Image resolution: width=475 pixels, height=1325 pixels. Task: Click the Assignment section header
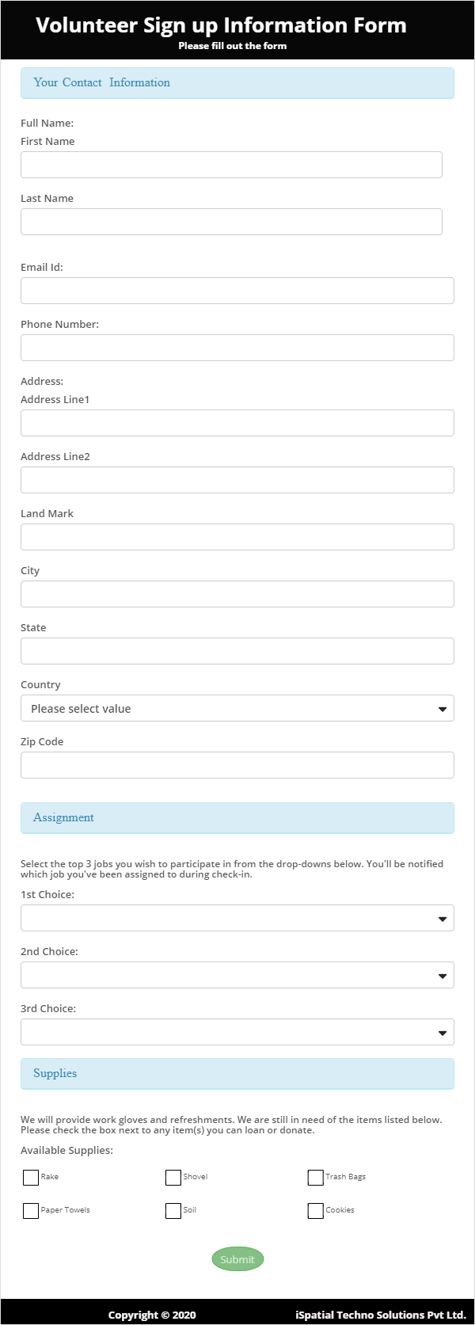pyautogui.click(x=237, y=818)
